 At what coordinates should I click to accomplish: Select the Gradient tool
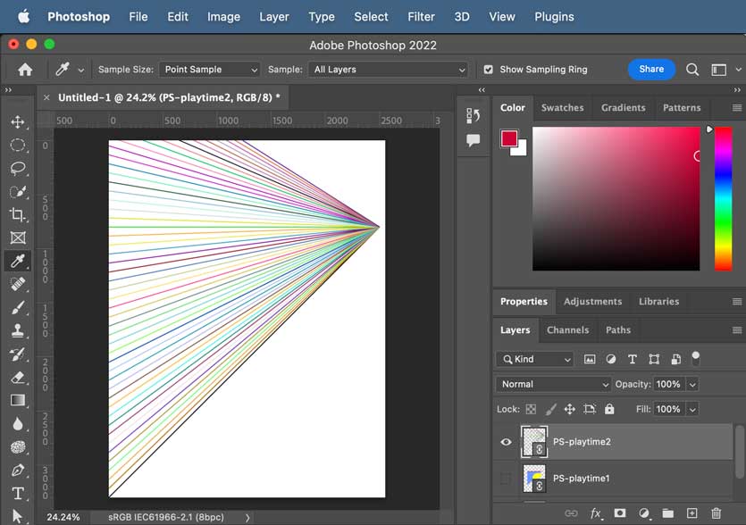tap(18, 400)
